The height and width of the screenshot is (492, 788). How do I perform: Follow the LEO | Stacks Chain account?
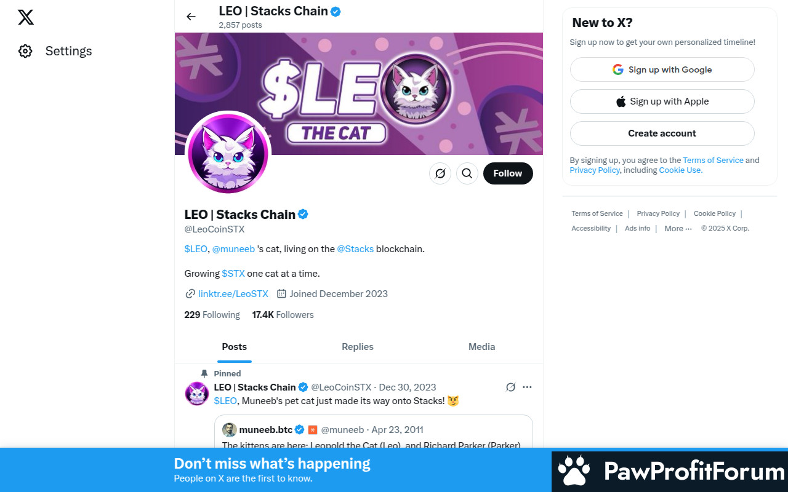tap(508, 173)
